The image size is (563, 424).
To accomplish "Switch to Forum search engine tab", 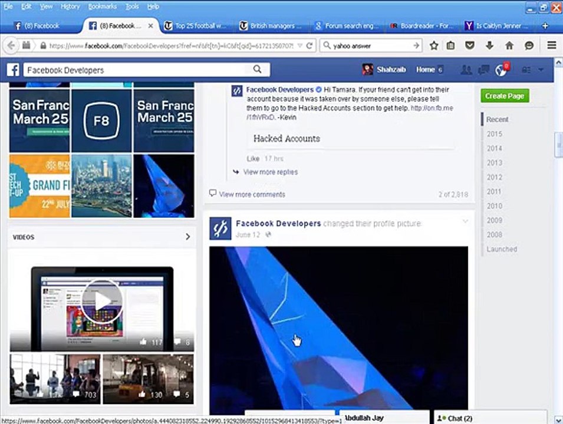I will 347,26.
